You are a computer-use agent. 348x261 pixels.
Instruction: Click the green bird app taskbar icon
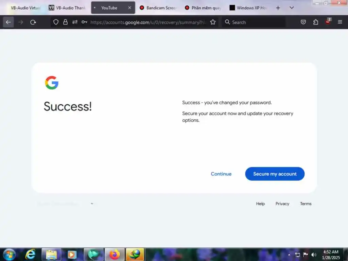tap(93, 254)
